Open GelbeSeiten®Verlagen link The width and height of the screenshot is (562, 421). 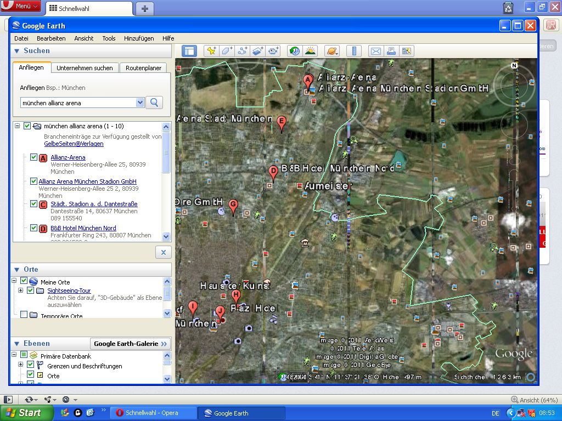74,144
